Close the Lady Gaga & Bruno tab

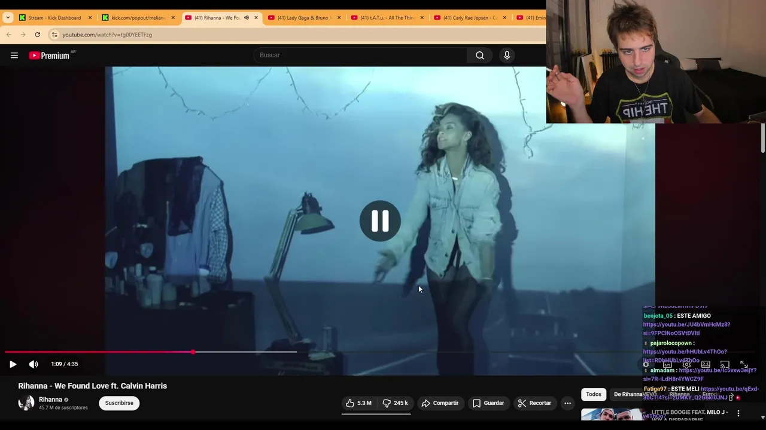339,18
